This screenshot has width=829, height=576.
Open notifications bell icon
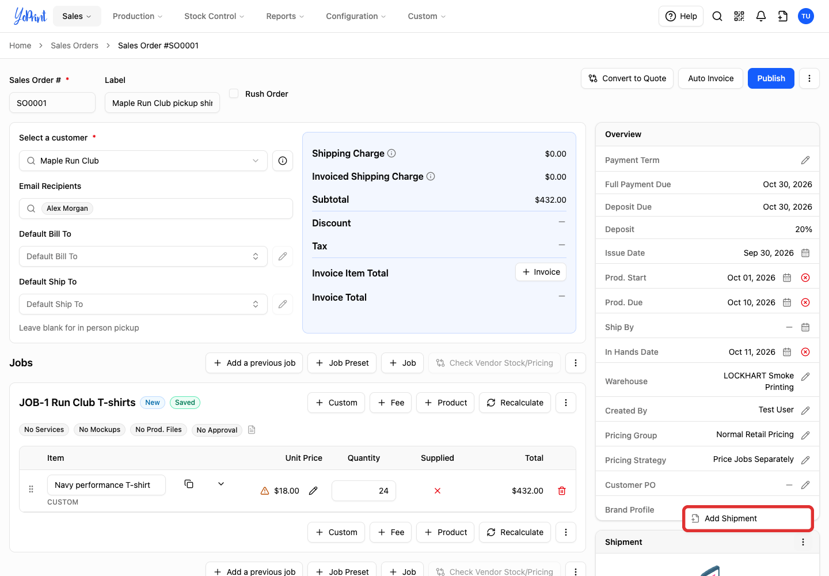pyautogui.click(x=761, y=16)
